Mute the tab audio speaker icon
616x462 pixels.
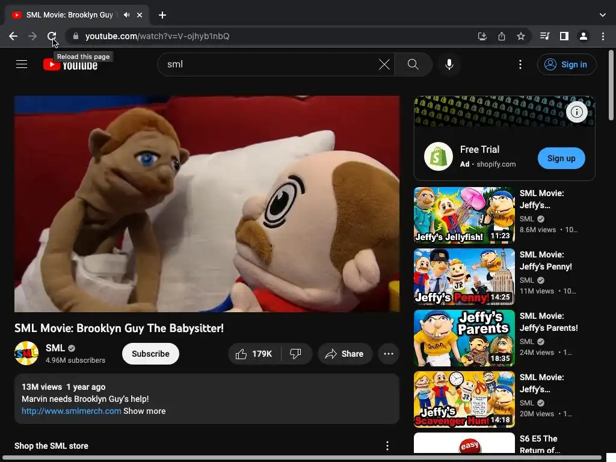pos(126,15)
